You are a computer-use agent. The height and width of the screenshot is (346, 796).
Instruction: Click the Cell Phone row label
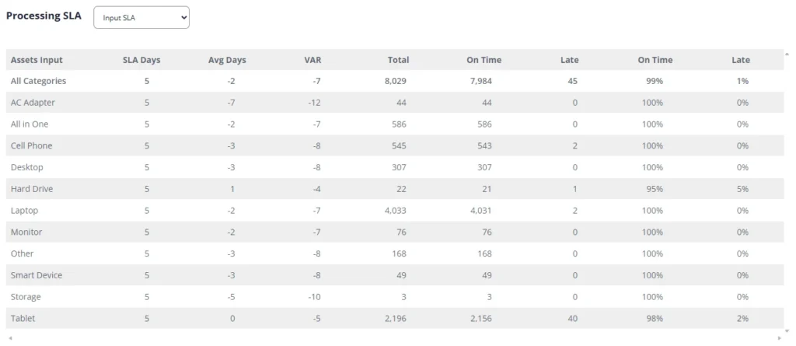click(x=32, y=145)
